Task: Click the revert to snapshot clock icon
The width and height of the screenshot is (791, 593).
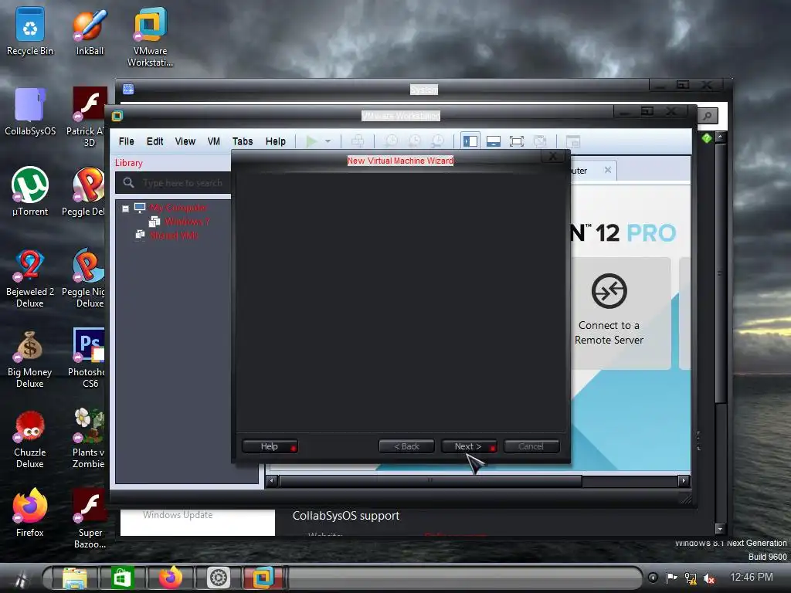Action: tap(414, 142)
